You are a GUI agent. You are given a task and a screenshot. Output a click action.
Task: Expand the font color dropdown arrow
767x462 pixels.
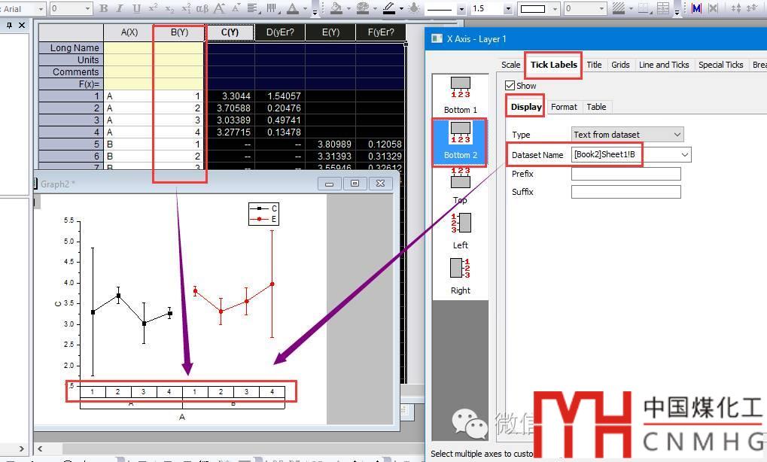coord(305,9)
